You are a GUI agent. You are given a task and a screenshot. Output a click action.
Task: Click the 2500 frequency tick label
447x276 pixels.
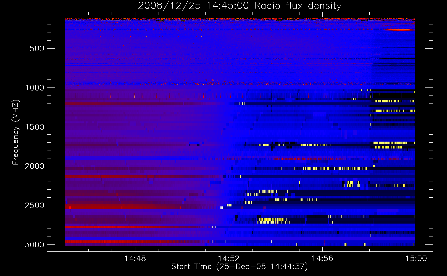click(35, 205)
